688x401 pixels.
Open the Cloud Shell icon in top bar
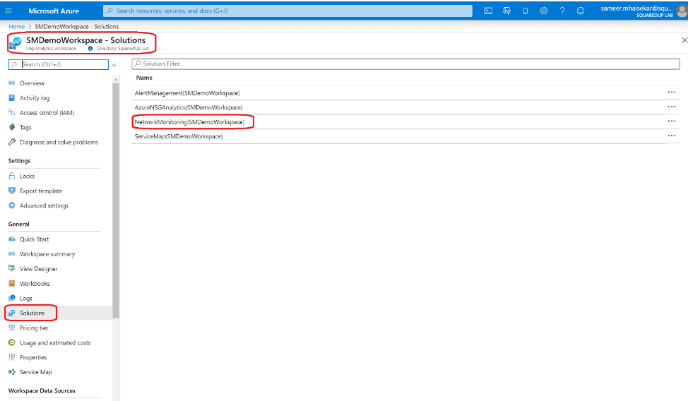coord(488,11)
